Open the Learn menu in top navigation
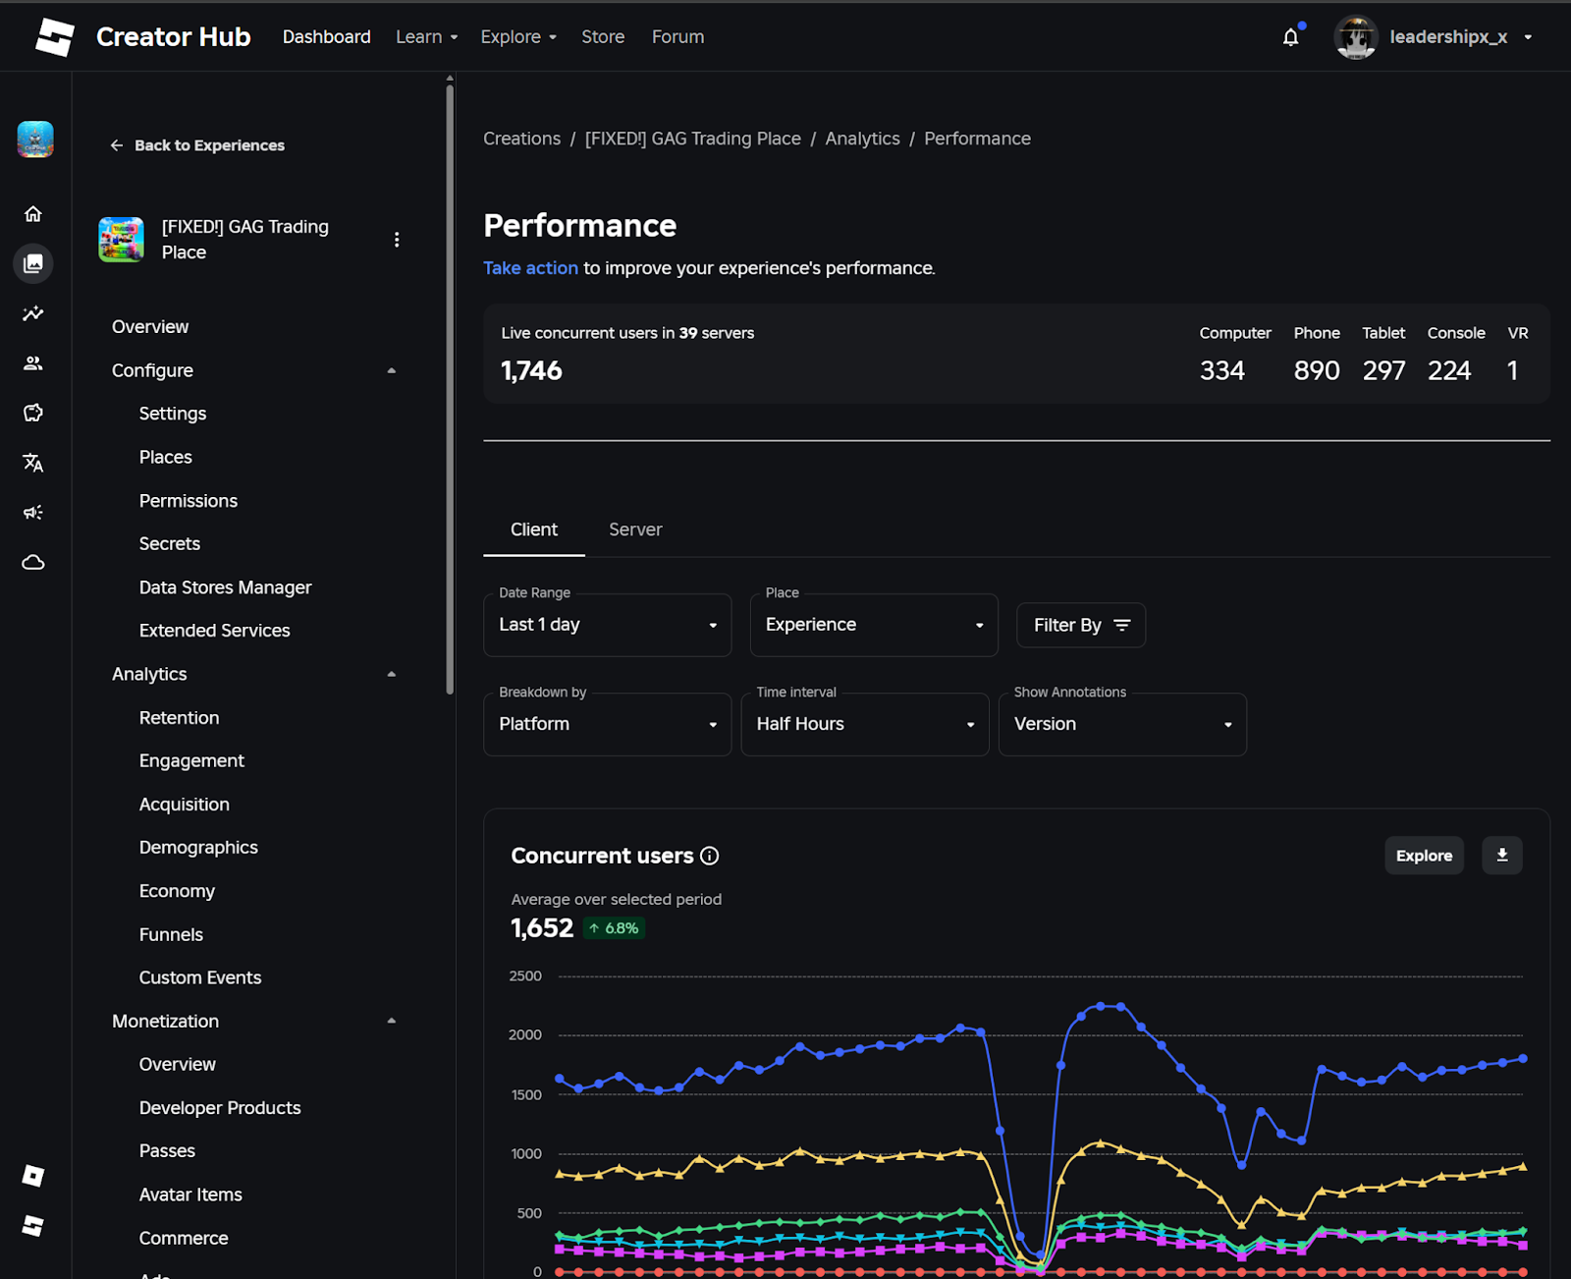Image resolution: width=1571 pixels, height=1279 pixels. tap(425, 36)
